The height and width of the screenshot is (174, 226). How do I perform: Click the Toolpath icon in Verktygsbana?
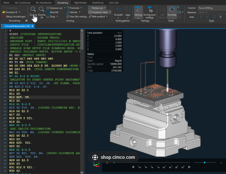pos(118,10)
